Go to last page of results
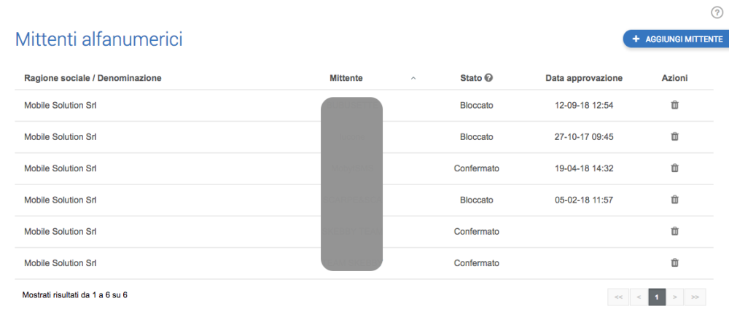729x328 pixels. coord(695,297)
